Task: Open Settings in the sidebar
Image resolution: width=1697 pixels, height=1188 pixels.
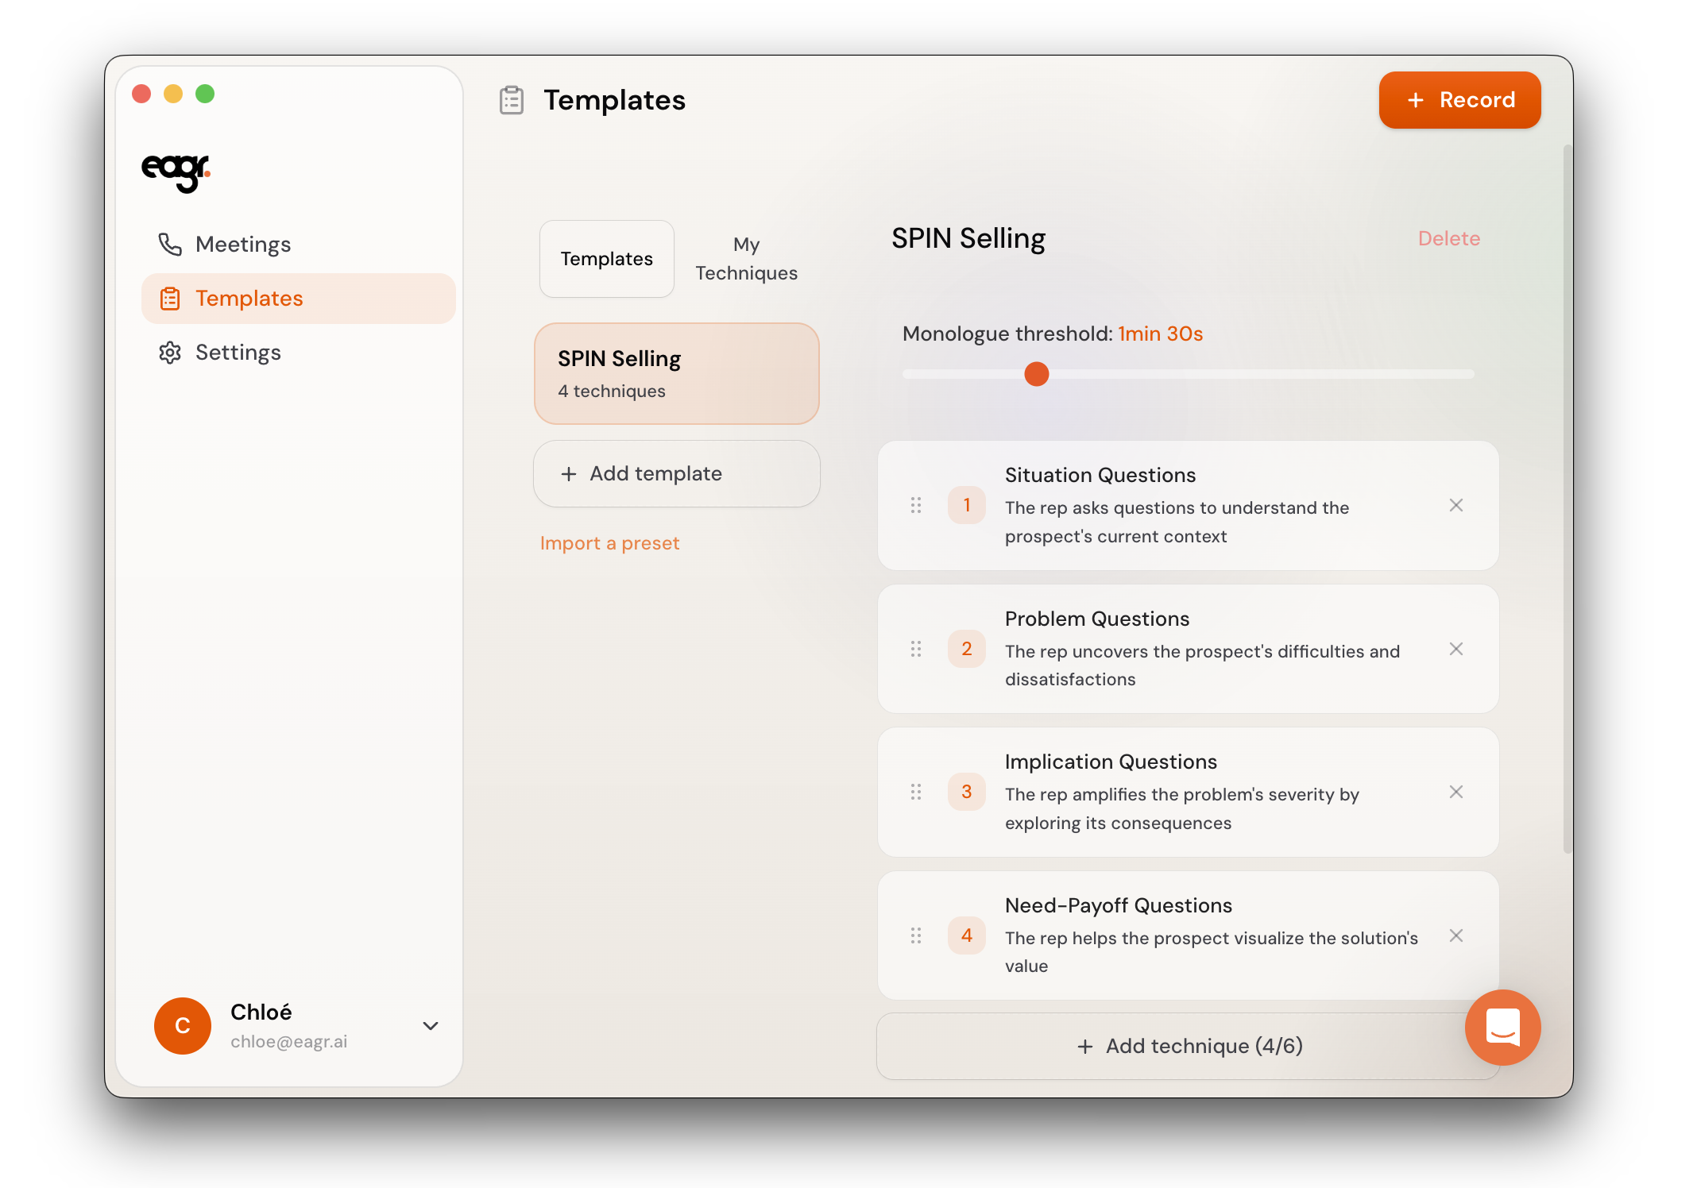Action: (x=238, y=353)
